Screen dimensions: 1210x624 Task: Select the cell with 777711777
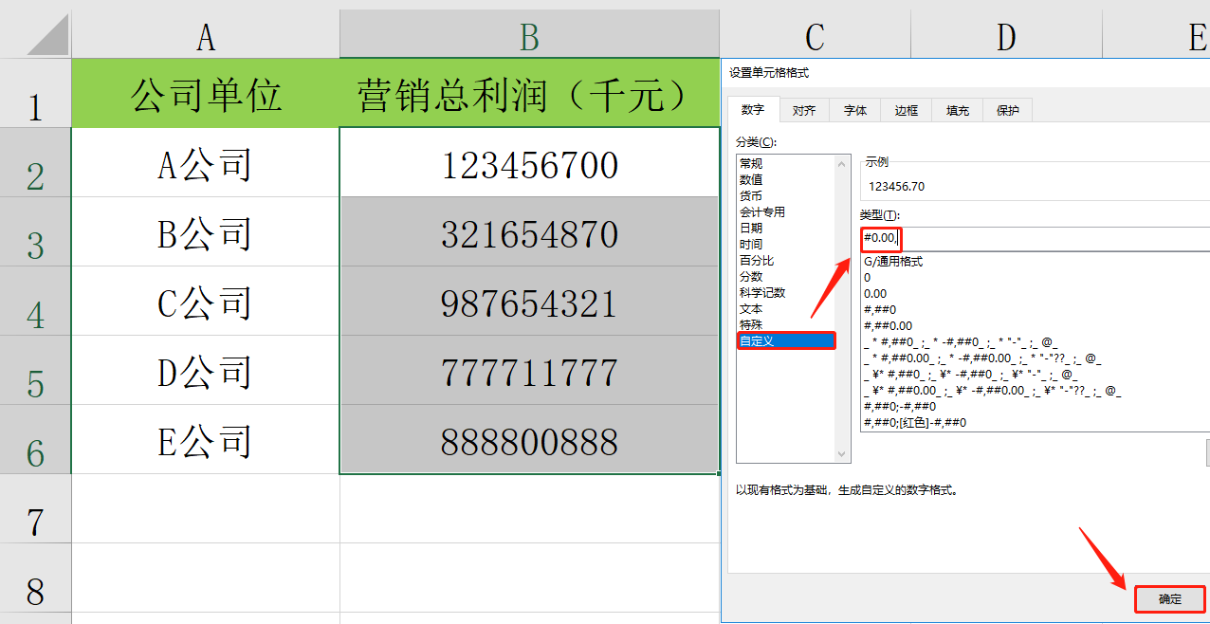529,370
